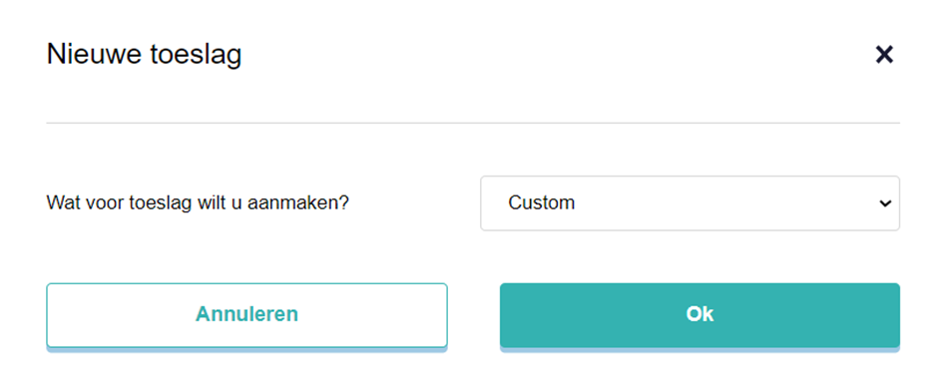The height and width of the screenshot is (380, 943).
Task: Click the X icon at top right
Action: [x=884, y=55]
